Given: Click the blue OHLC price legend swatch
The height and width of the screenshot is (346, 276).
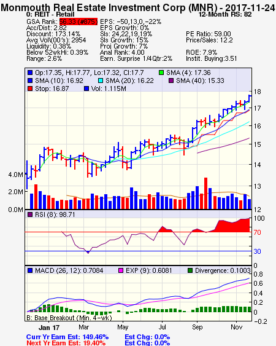Looking at the screenshot, I should pyautogui.click(x=30, y=73).
